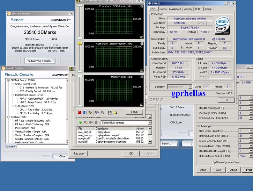This screenshot has height=191, width=253.
Task: Collapse the SM2.0 Score: 9434 node
Action: pos(13,84)
